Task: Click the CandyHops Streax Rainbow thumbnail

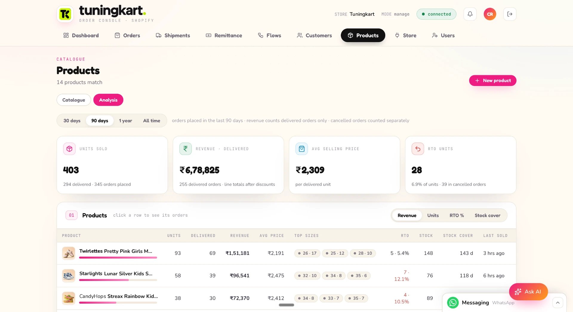Action: coord(69,298)
